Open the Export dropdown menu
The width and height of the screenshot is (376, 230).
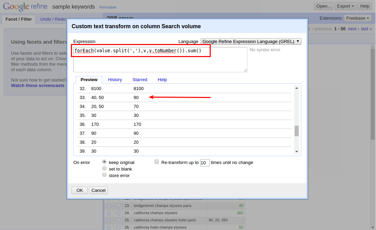click(x=345, y=6)
